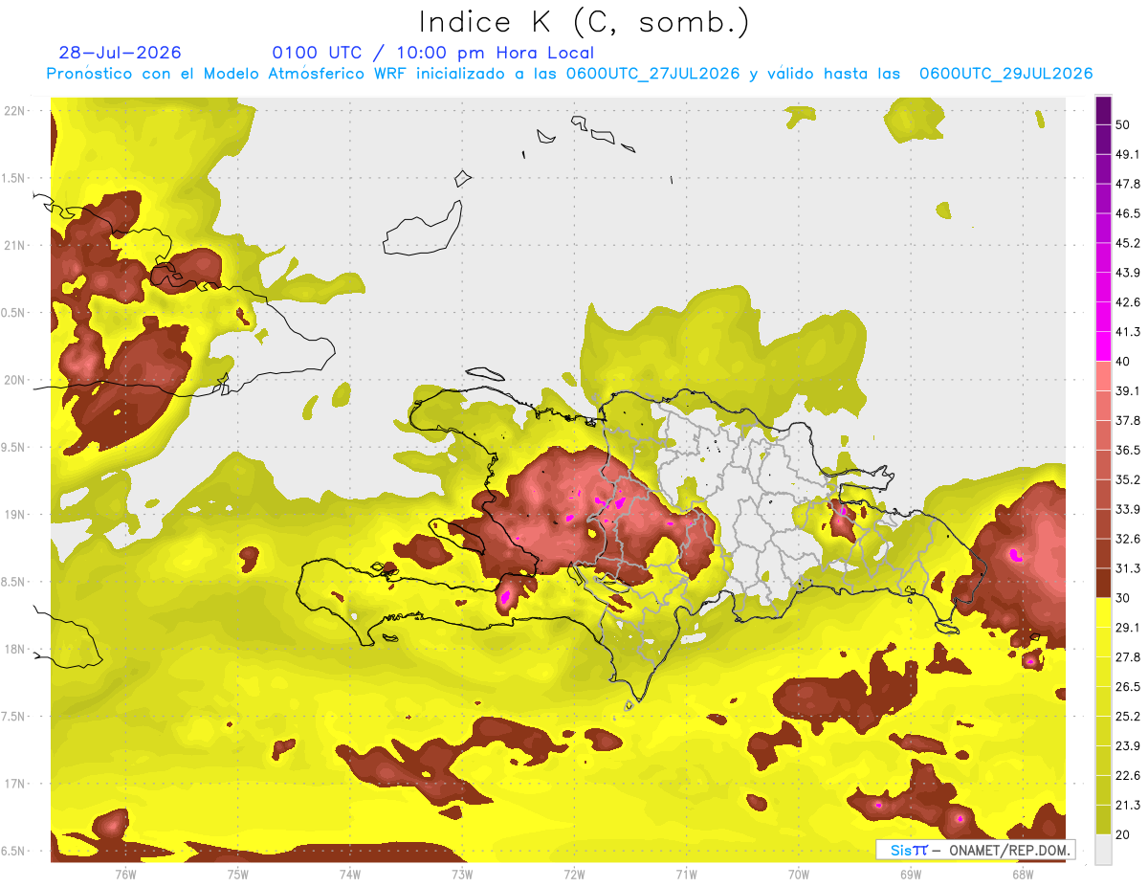
Task: Click the '36.5' color scale label
Action: [1128, 451]
